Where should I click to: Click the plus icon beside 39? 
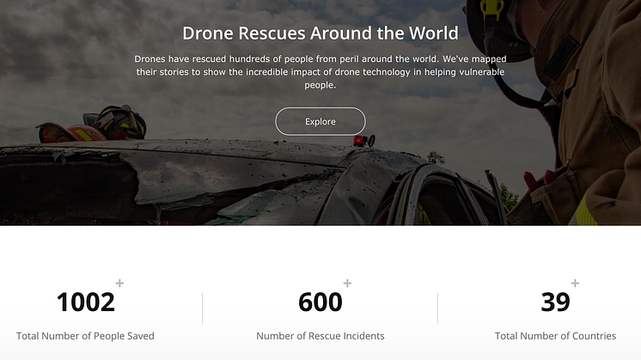(575, 283)
